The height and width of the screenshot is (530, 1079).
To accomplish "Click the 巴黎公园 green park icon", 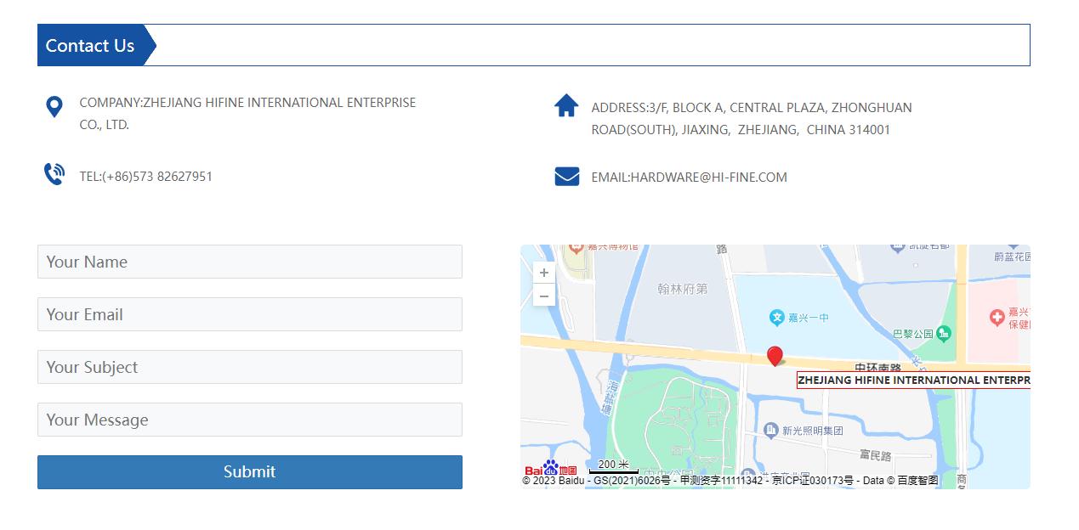I will pos(943,334).
